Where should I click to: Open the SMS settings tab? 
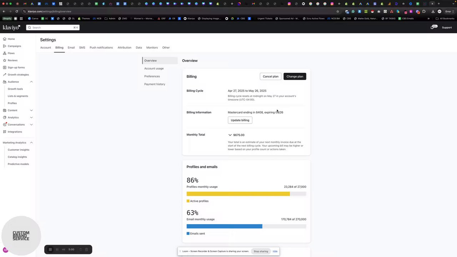point(82,47)
